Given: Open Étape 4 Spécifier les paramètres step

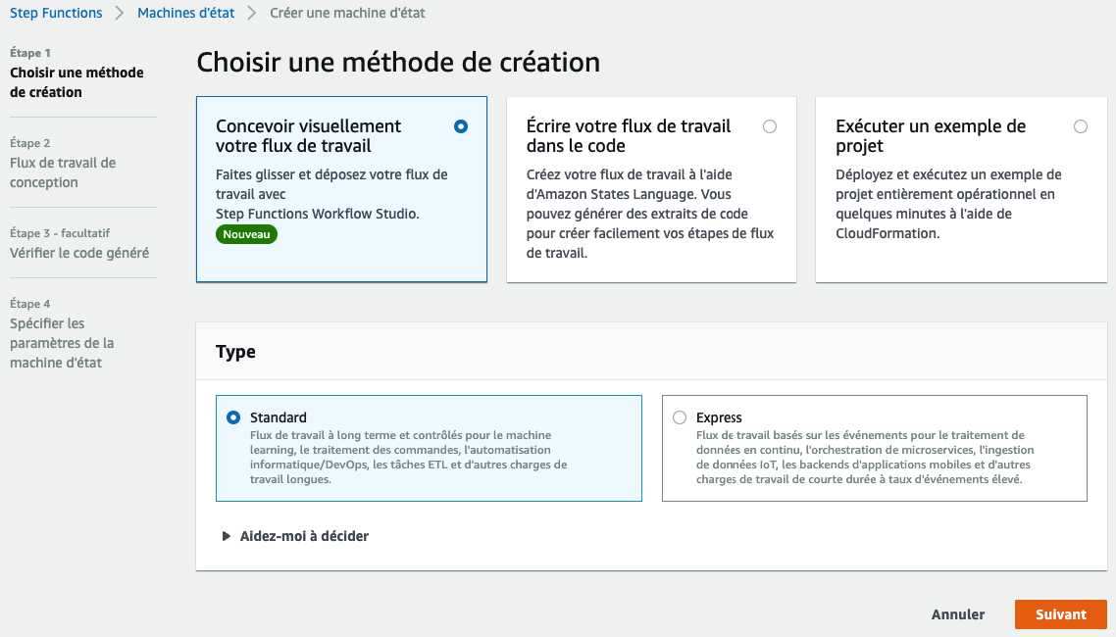Looking at the screenshot, I should (x=62, y=333).
